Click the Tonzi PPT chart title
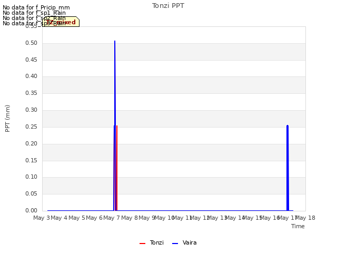The image size is (337, 253). click(x=168, y=6)
